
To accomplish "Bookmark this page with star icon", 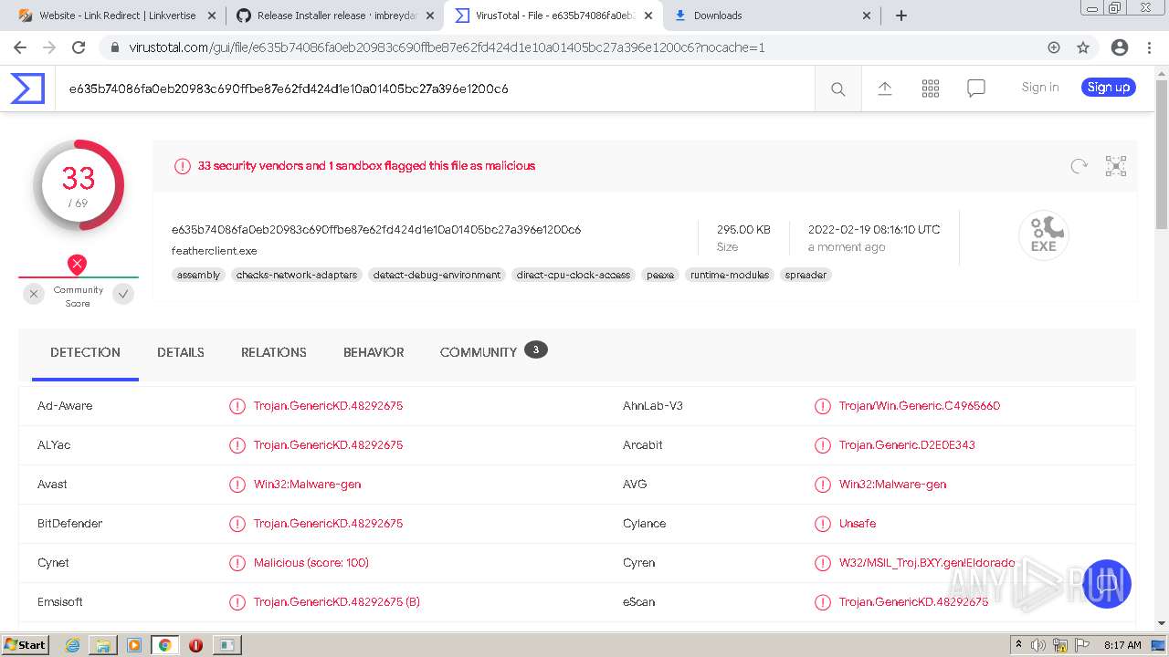I will (1083, 47).
